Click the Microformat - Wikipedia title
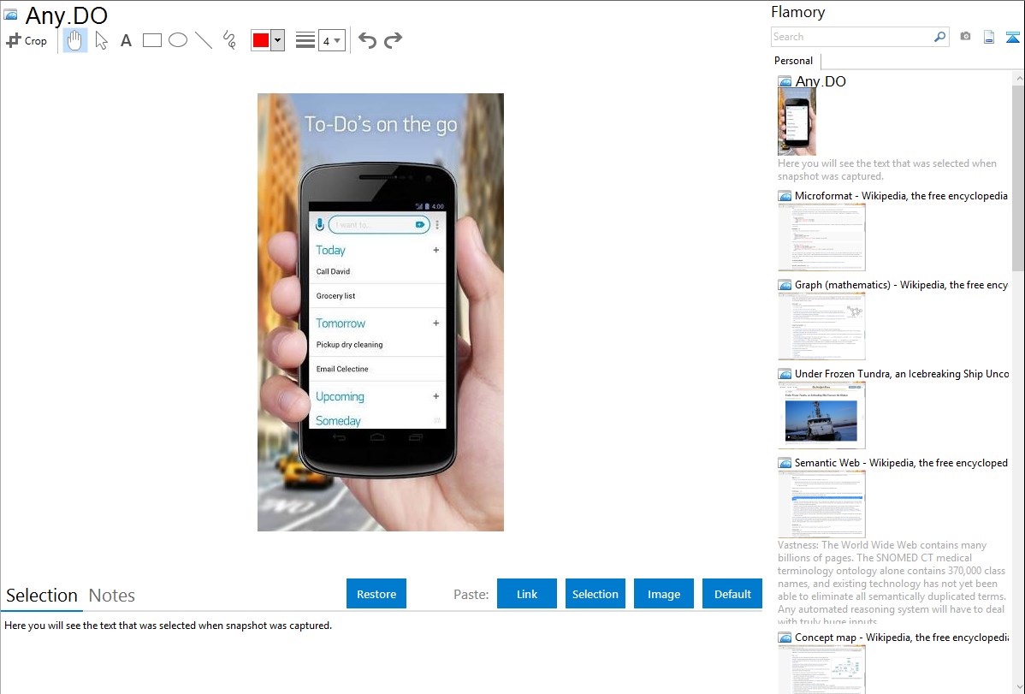This screenshot has width=1025, height=694. (x=901, y=196)
